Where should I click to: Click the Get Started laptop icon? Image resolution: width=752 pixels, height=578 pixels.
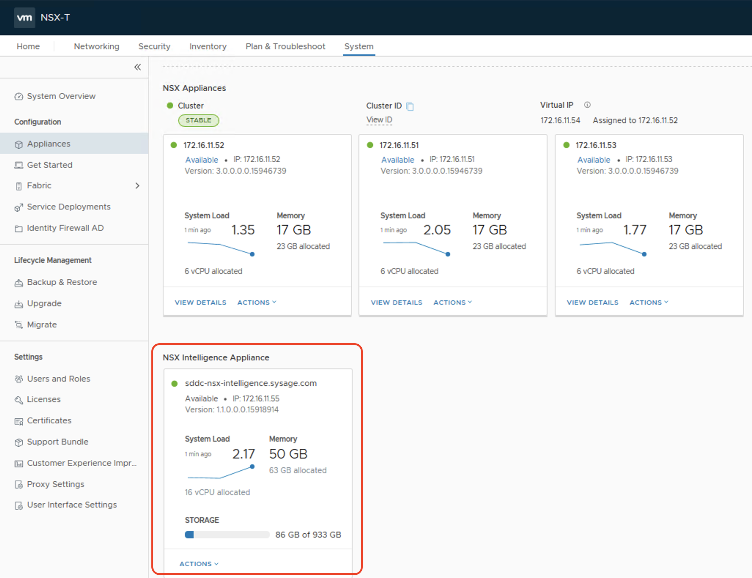pyautogui.click(x=19, y=165)
